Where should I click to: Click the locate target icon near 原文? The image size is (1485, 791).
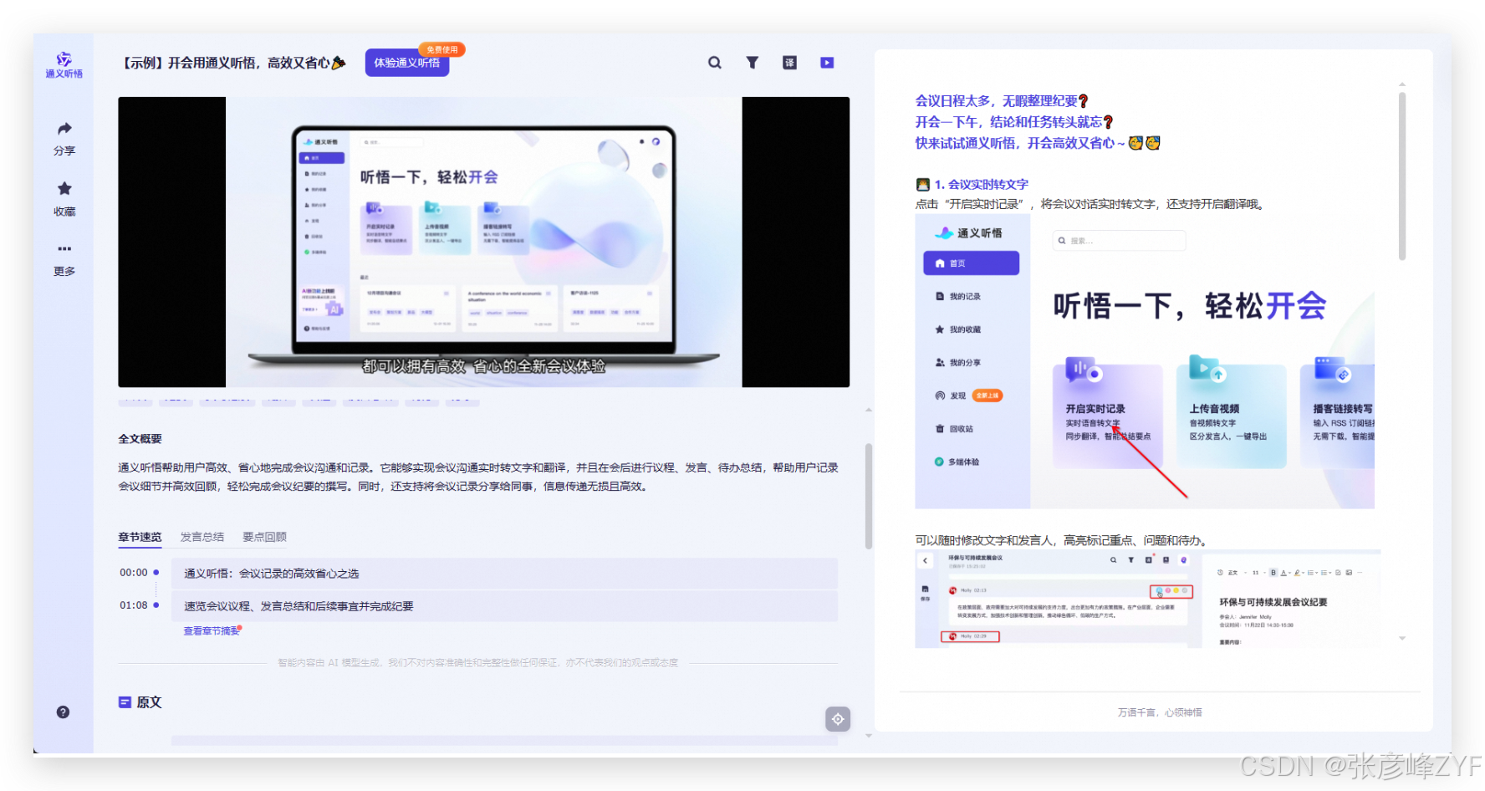coord(838,719)
